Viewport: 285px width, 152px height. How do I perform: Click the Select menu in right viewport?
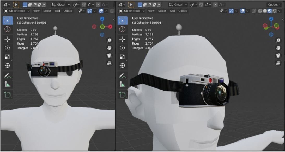pos(162,11)
